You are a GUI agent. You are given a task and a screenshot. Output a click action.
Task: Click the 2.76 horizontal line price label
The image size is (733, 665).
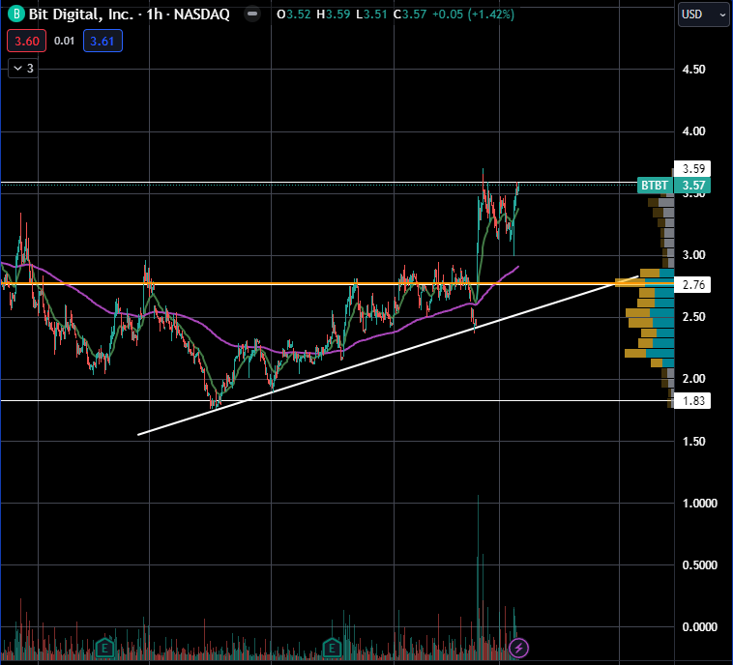[692, 284]
